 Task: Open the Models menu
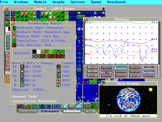(40, 2)
